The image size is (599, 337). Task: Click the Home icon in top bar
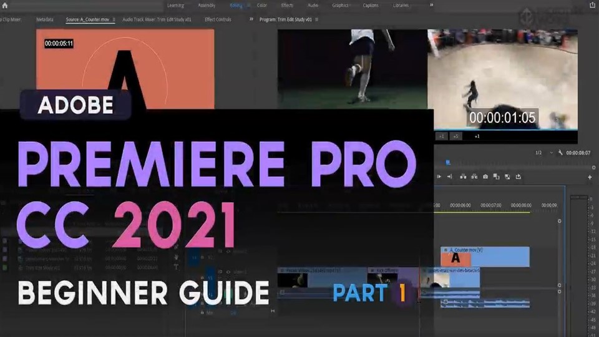point(5,5)
